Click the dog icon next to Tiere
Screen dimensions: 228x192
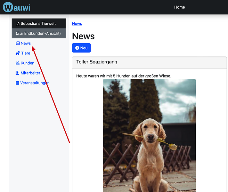click(x=18, y=53)
